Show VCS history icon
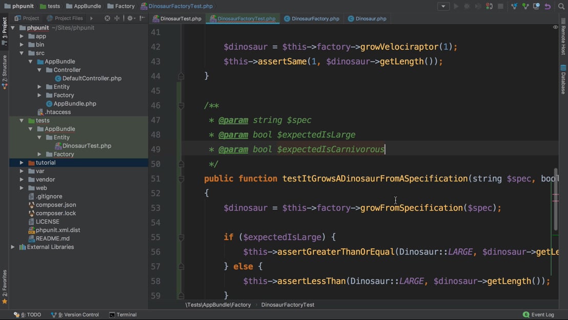568x320 pixels. coord(537,6)
